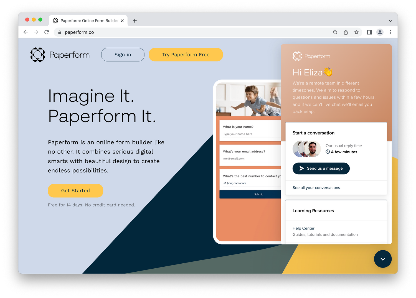The image size is (416, 298).
Task: Expand the tab search dropdown arrow
Action: (390, 21)
